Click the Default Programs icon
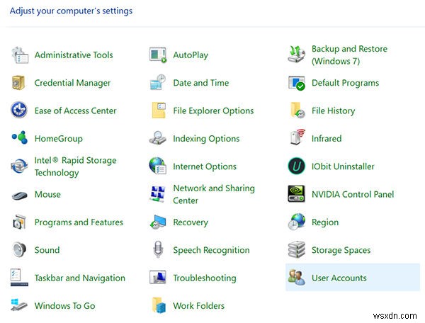Image resolution: width=425 pixels, height=323 pixels. (297, 83)
